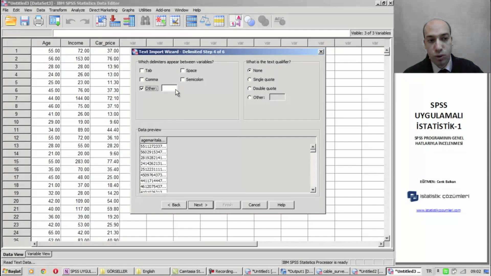Click the Other qualifier text field

click(x=277, y=97)
